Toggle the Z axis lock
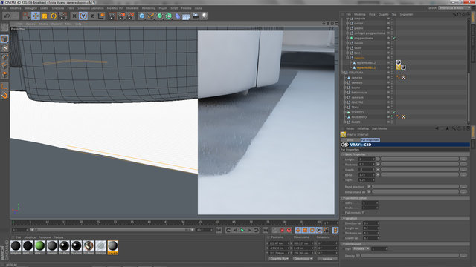Screen dimensions: 476x267 pyautogui.click(x=92, y=16)
